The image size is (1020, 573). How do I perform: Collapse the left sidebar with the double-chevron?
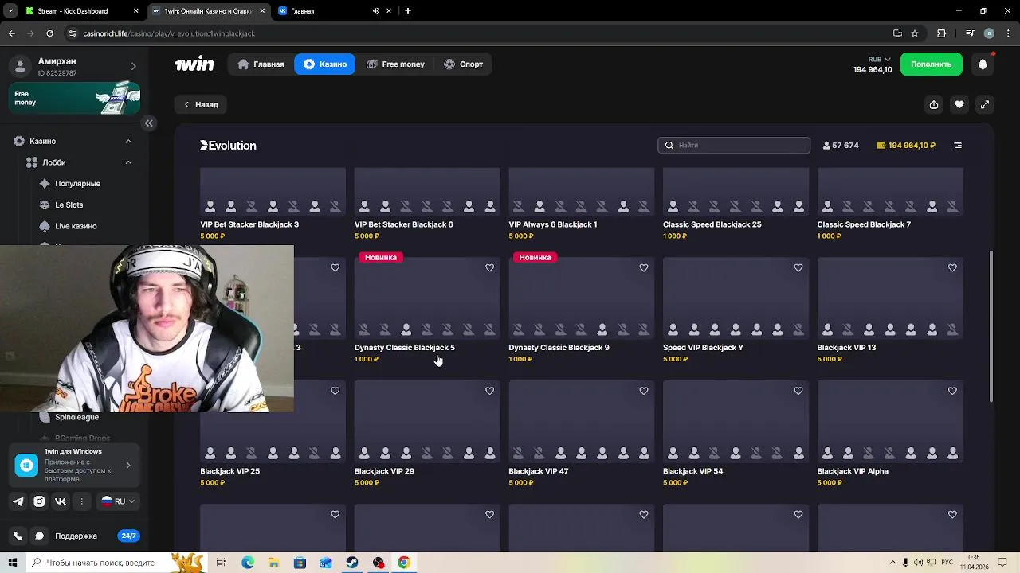tap(149, 123)
